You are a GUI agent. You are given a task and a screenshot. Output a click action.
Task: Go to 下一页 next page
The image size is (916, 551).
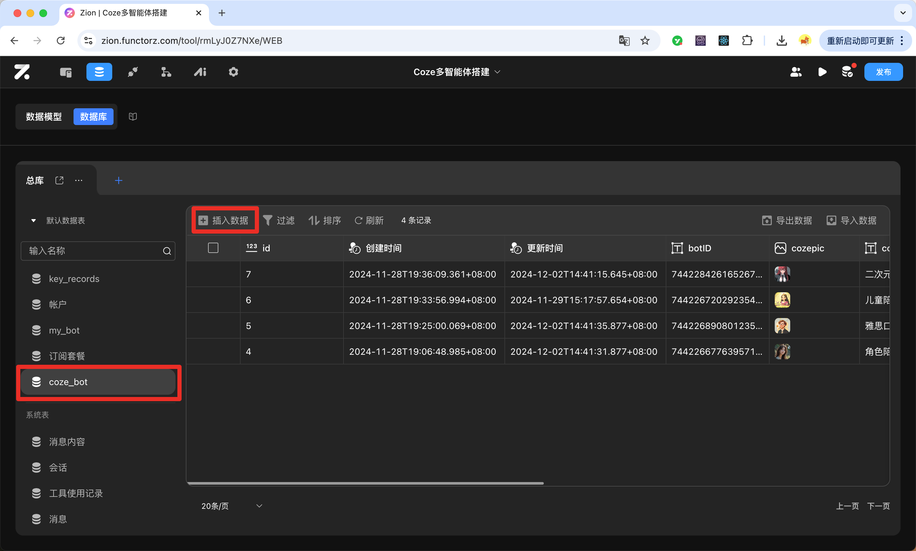pyautogui.click(x=879, y=506)
